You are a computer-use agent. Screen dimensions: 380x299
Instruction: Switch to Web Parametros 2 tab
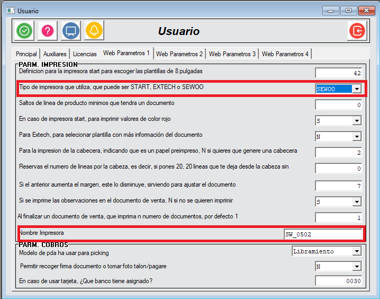pos(179,54)
